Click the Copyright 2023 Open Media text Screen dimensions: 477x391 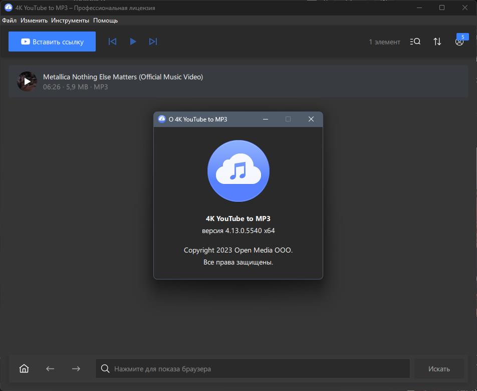tap(238, 250)
